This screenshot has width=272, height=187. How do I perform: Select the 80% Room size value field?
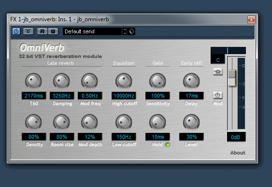[62, 137]
